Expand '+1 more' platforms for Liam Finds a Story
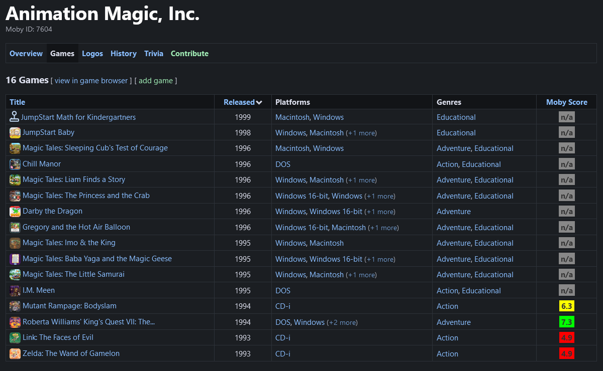Image resolution: width=603 pixels, height=371 pixels. point(361,180)
